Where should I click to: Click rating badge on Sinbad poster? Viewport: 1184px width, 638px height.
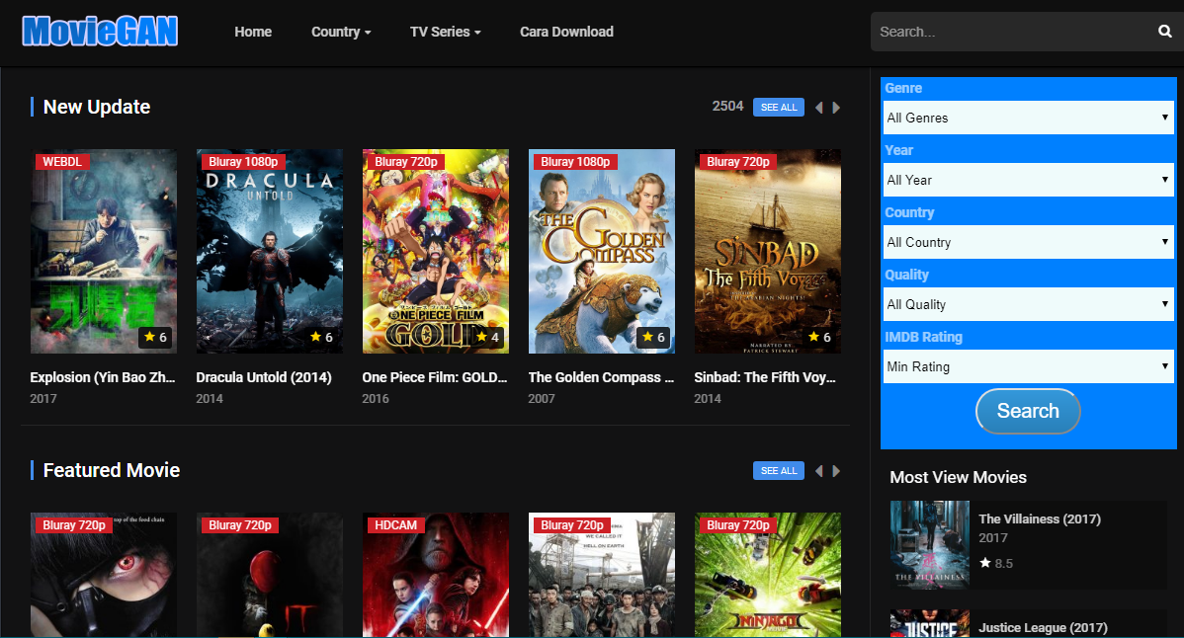point(819,337)
